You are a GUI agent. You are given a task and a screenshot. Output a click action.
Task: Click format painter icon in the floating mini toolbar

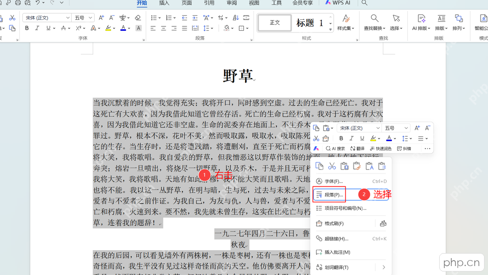tap(326, 138)
